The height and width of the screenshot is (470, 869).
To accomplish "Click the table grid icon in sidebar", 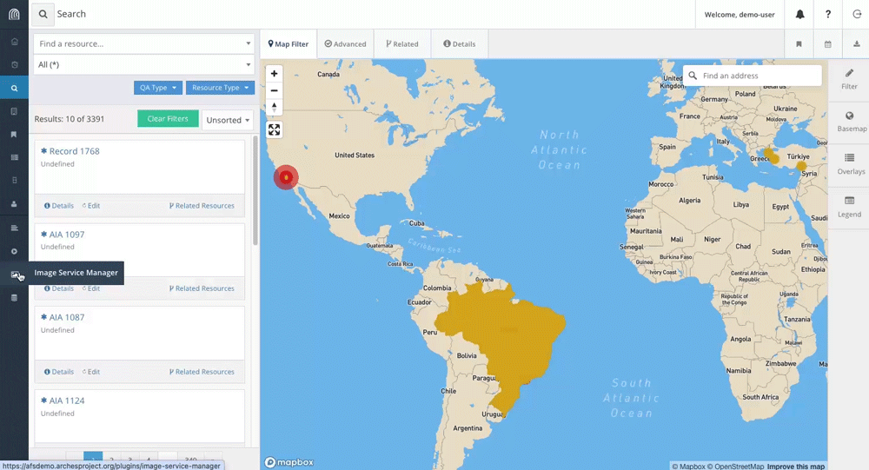I will (15, 157).
